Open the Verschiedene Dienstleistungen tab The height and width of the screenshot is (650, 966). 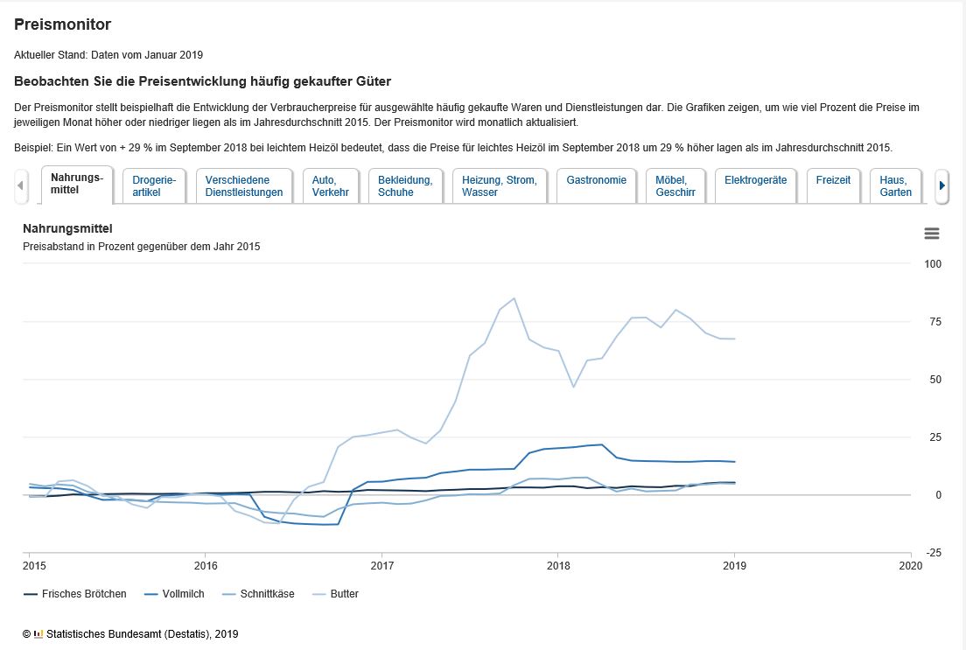coord(244,185)
